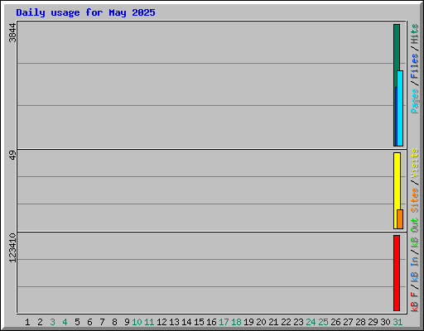Click day 30 on the x-axis
Viewport: 424px width, 331px height.
pos(385,322)
